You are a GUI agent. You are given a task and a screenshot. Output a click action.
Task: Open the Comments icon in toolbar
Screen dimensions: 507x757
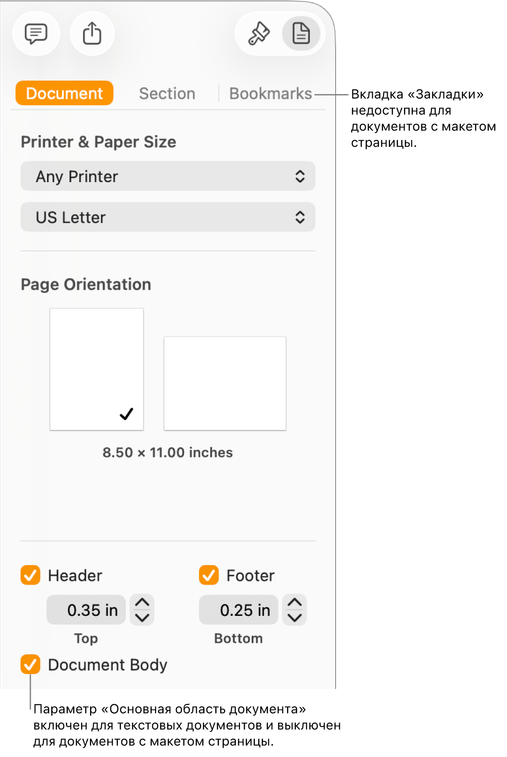pyautogui.click(x=36, y=34)
